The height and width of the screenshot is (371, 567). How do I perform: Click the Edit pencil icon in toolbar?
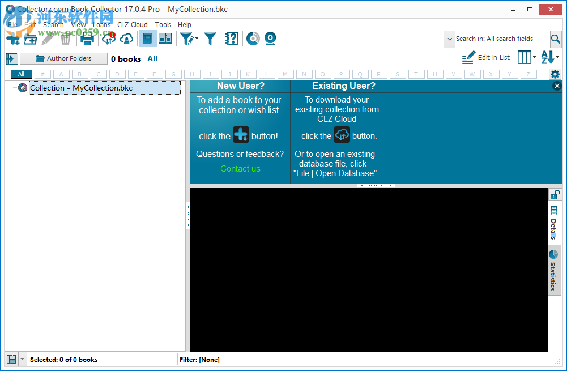(48, 39)
